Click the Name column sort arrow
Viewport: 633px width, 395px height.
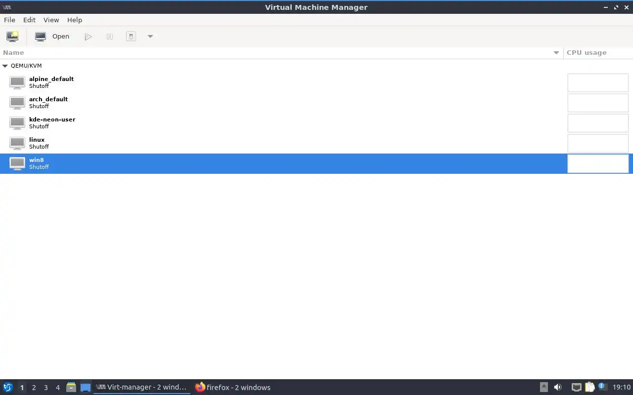556,53
